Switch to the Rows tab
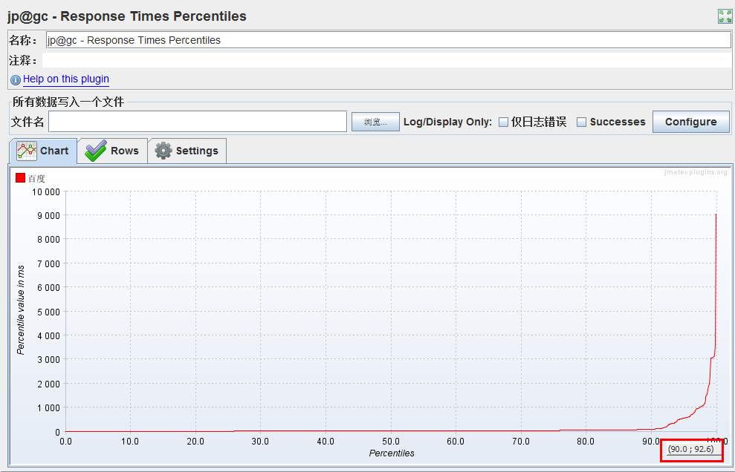 112,151
